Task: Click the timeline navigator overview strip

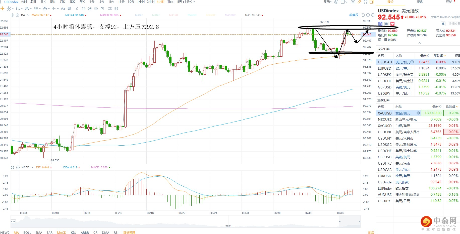Action: 185,221
